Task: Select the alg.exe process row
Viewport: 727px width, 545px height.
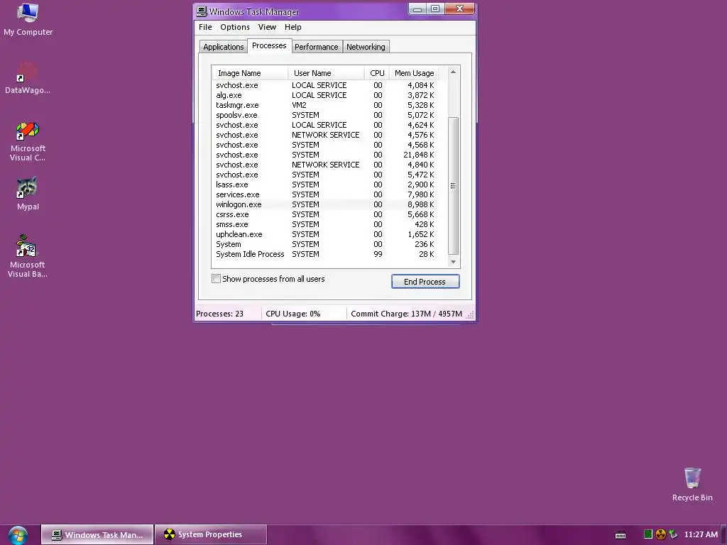Action: pyautogui.click(x=325, y=95)
